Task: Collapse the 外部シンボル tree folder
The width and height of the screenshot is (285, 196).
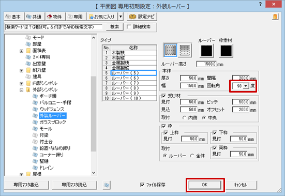Action: click(21, 90)
